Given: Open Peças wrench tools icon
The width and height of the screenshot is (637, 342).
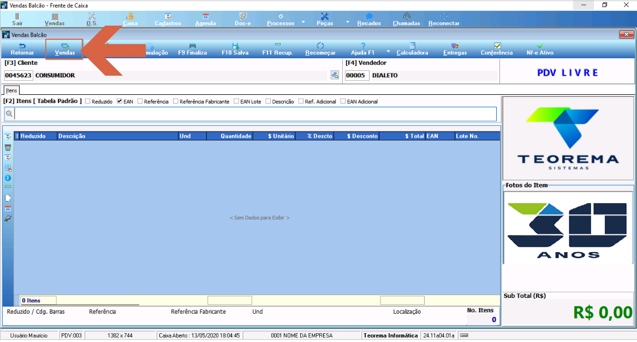Looking at the screenshot, I should 325,16.
